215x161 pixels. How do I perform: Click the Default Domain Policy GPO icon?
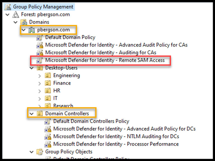[40, 37]
